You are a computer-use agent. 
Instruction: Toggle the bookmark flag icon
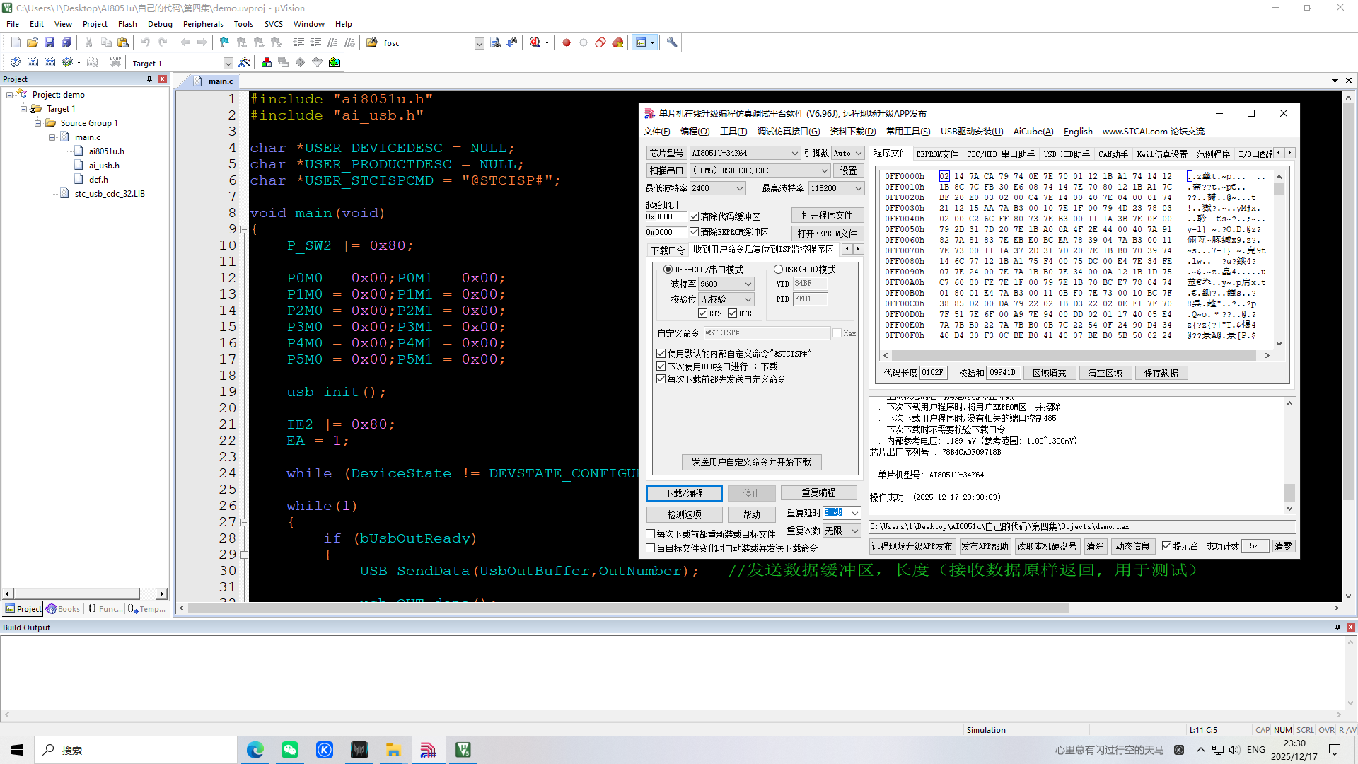click(x=224, y=43)
